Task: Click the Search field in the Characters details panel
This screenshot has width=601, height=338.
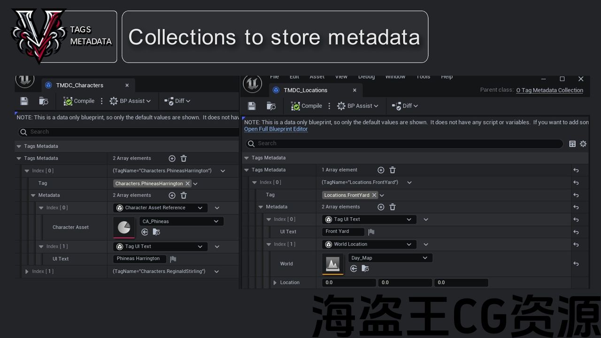Action: 127,132
